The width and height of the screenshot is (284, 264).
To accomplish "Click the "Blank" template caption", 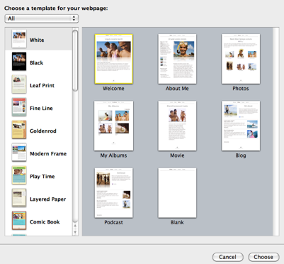I will click(177, 222).
